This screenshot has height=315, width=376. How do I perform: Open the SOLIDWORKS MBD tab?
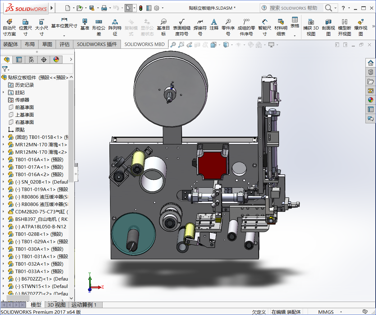[x=144, y=44]
